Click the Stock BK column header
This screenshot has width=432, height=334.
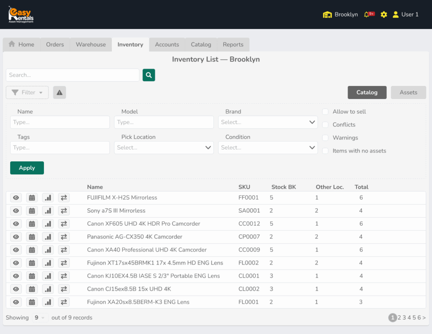pos(283,187)
